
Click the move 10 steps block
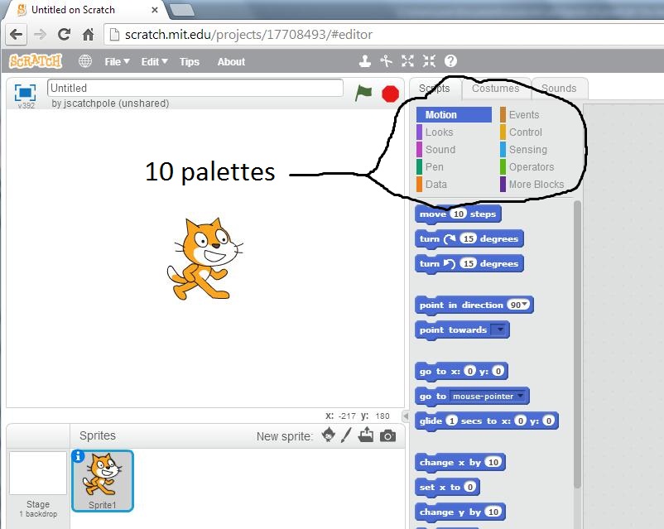(458, 214)
